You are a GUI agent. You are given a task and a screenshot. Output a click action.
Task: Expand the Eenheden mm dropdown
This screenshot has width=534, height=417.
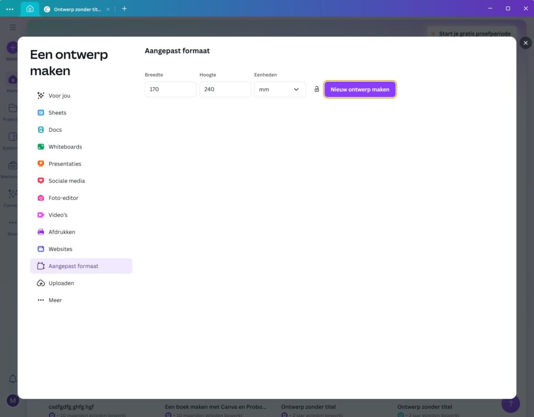pos(280,90)
